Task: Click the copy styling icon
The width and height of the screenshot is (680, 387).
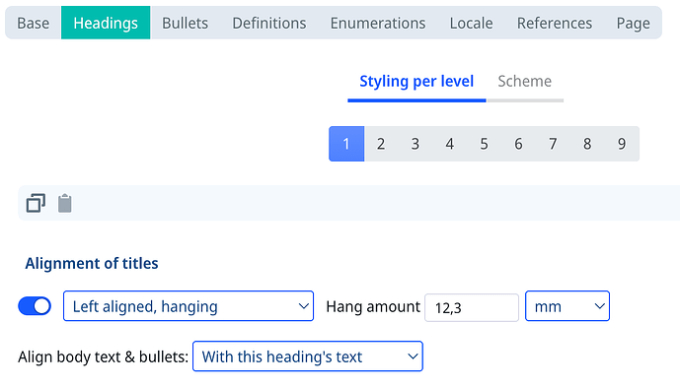Action: tap(36, 203)
